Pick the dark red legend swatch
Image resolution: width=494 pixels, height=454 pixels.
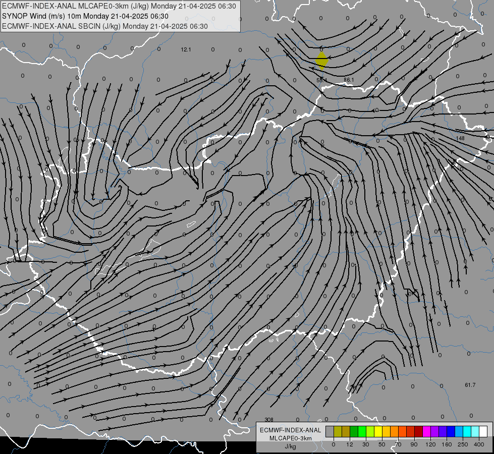(x=419, y=432)
